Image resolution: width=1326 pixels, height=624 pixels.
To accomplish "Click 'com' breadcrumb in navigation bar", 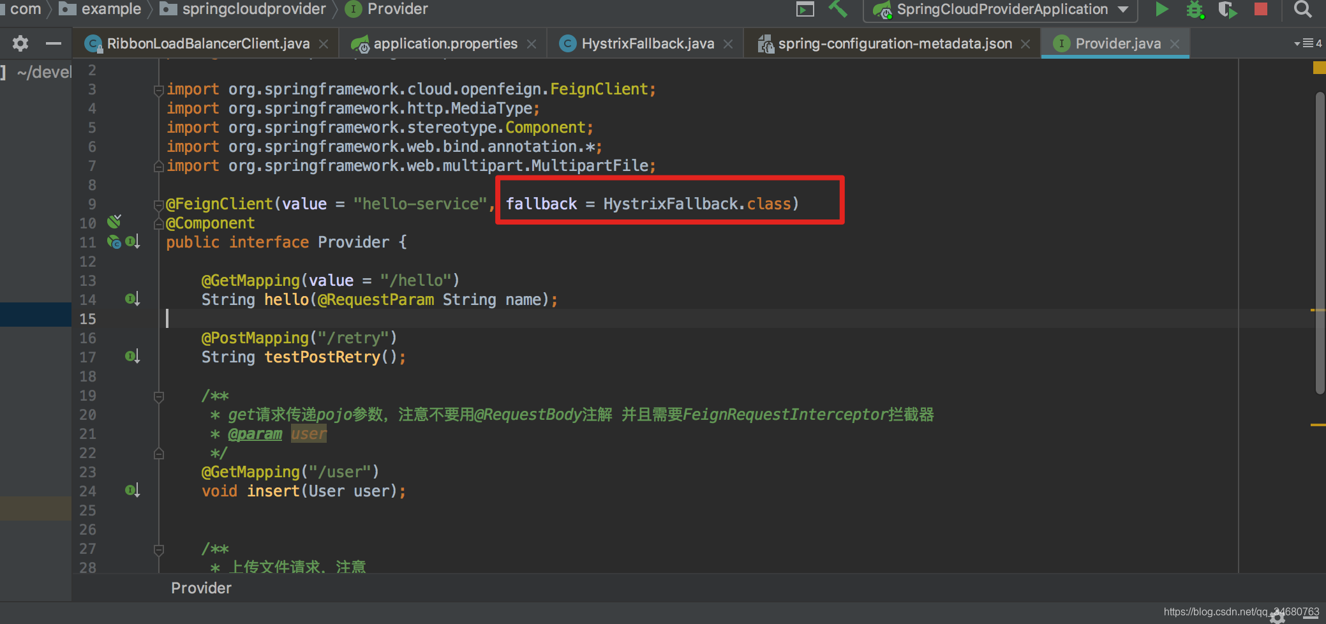I will coord(26,9).
